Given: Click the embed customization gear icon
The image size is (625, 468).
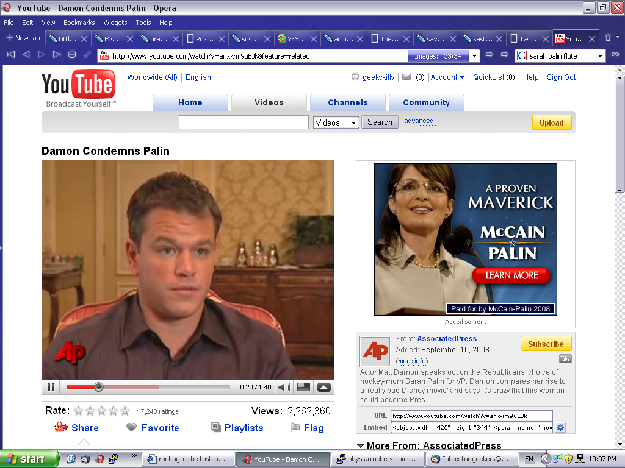Looking at the screenshot, I should click(x=560, y=427).
